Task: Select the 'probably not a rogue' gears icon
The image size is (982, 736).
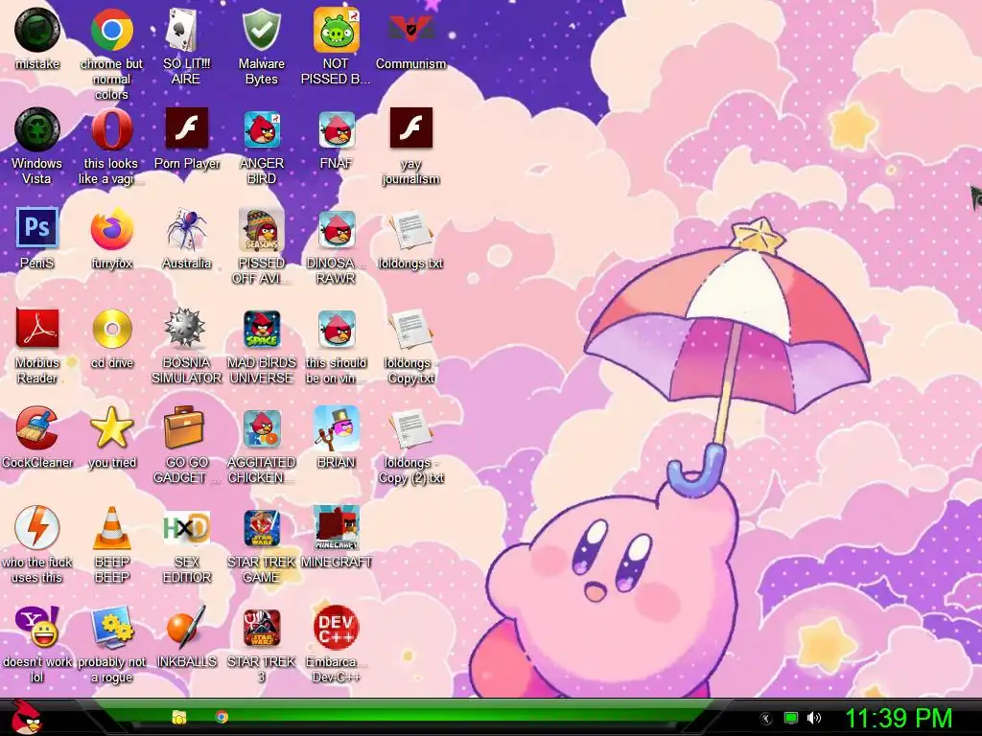Action: click(111, 627)
